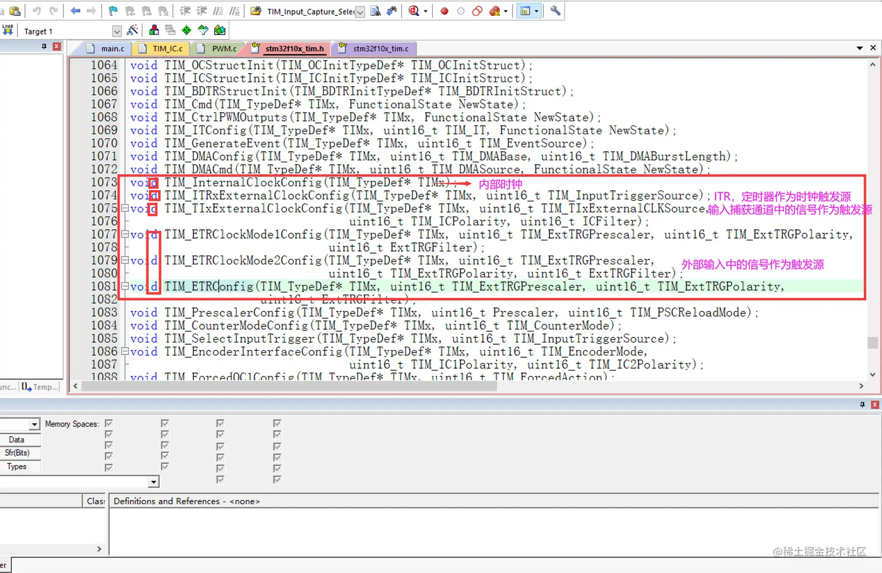Open Select Software Packs icon
The width and height of the screenshot is (882, 573).
(203, 30)
